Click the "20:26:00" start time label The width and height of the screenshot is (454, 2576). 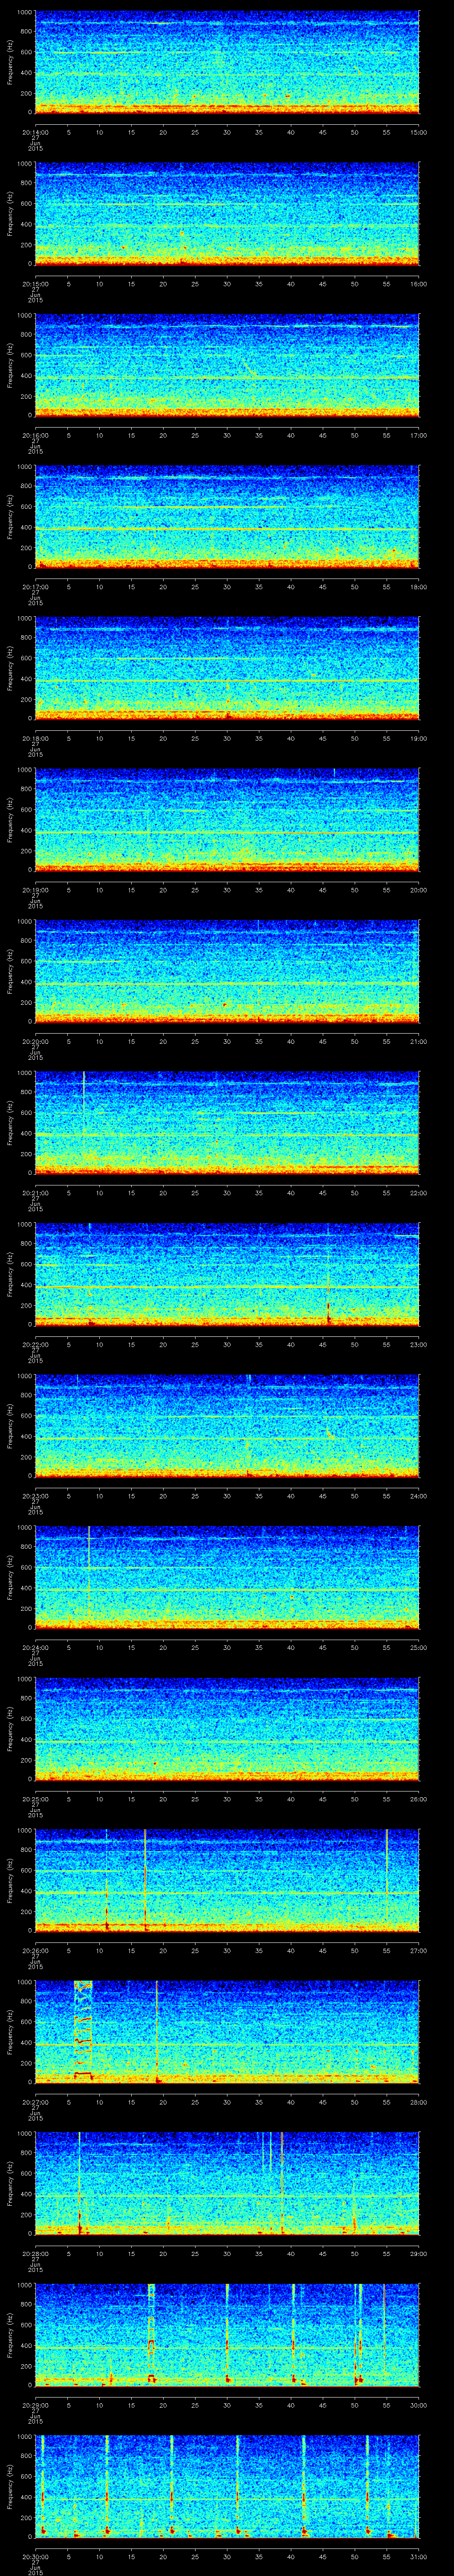click(36, 1951)
